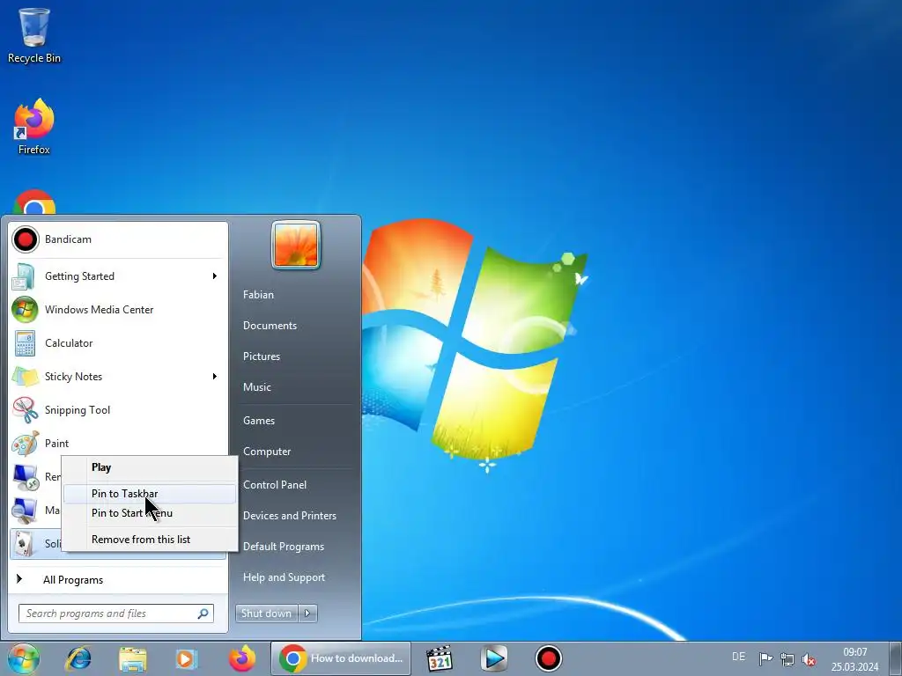The width and height of the screenshot is (902, 676).
Task: Focus the Search programs and files box
Action: [115, 614]
